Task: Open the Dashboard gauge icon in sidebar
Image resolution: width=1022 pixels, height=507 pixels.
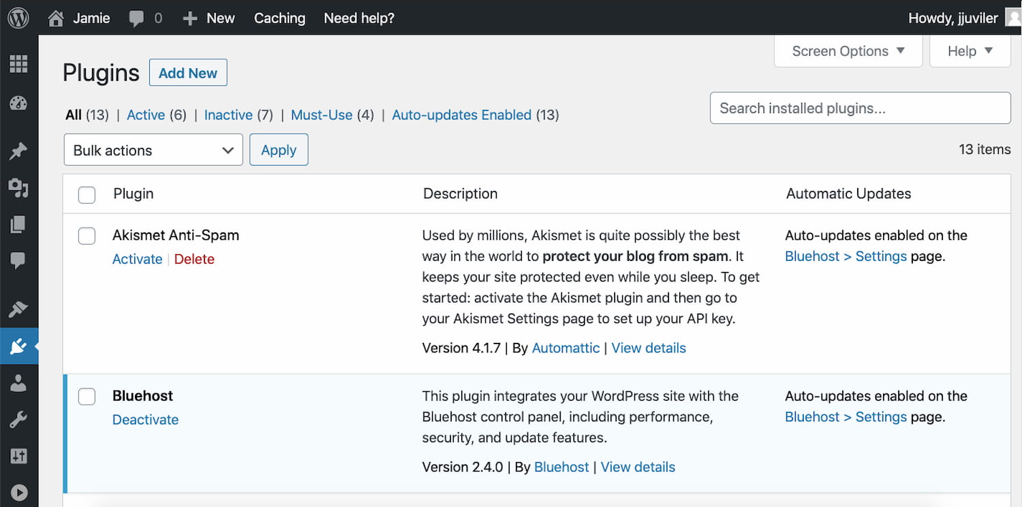Action: (18, 104)
